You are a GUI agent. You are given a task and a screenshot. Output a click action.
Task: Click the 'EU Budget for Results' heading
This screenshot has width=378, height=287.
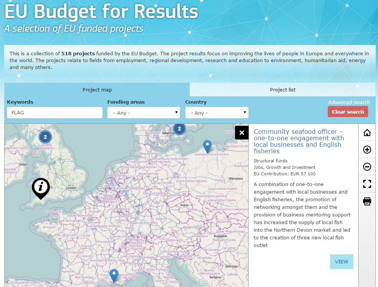coord(101,11)
